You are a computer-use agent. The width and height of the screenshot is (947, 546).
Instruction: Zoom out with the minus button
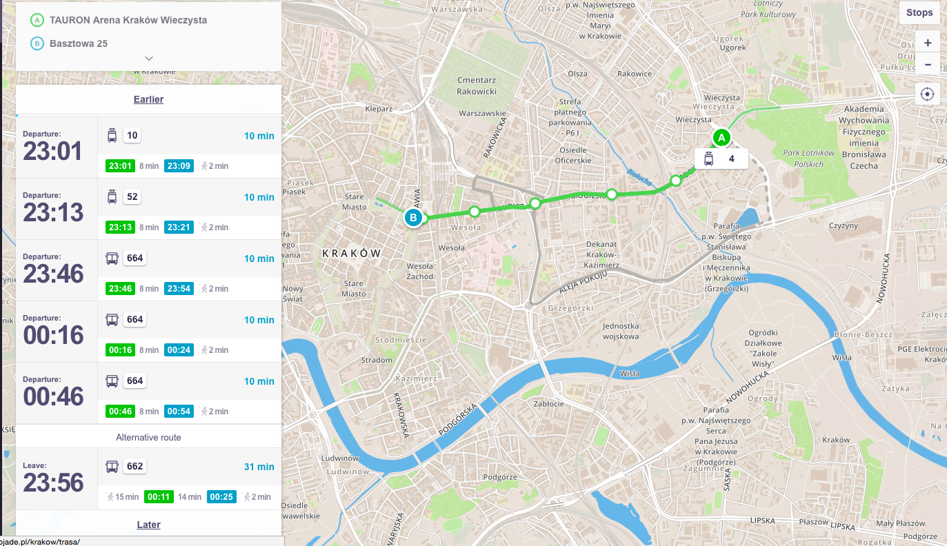pyautogui.click(x=927, y=65)
